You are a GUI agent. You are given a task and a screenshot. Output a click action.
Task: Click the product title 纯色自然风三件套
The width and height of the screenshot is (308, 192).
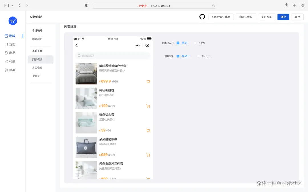[x=111, y=164]
